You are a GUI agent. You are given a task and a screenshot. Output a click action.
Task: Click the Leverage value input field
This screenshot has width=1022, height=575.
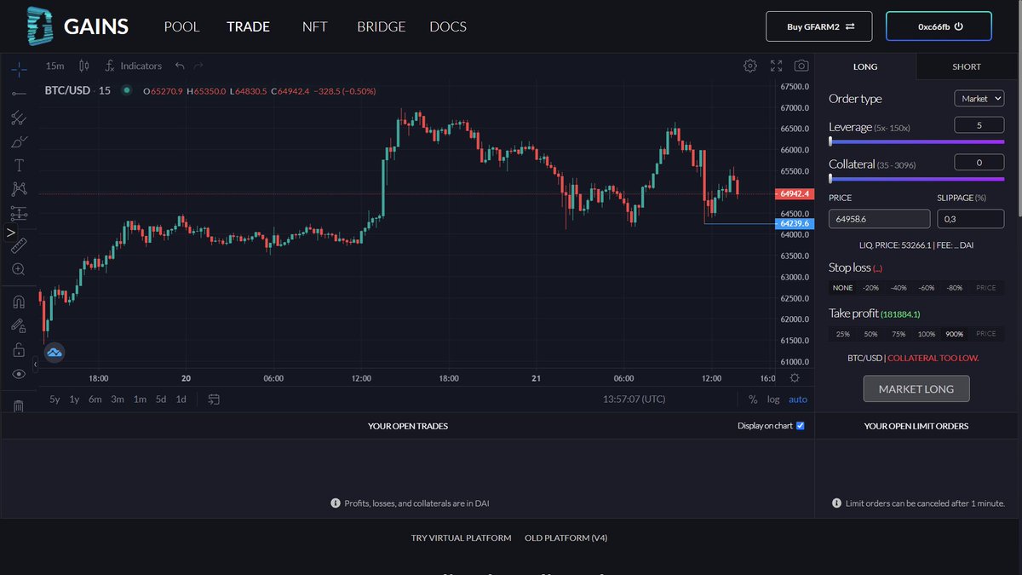(979, 125)
